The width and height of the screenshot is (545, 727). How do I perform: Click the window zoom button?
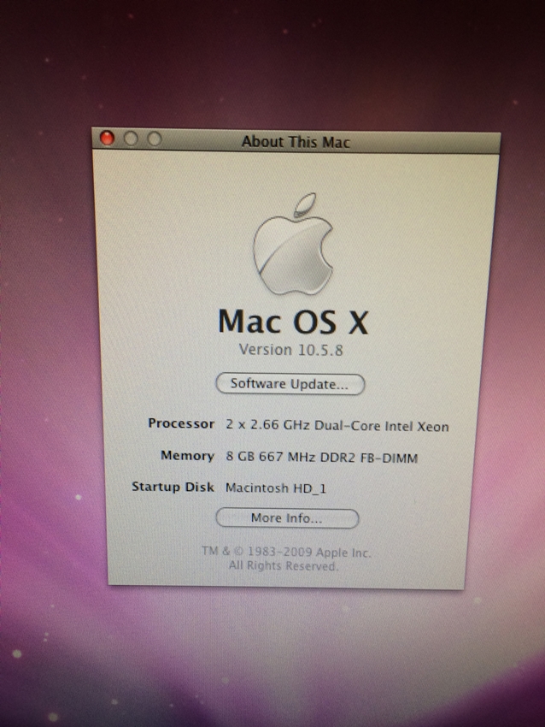point(154,139)
